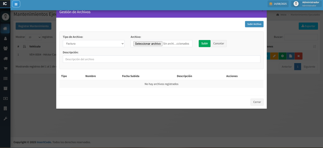Open the money bill sidebar icon
The image size is (323, 148).
click(x=5, y=98)
